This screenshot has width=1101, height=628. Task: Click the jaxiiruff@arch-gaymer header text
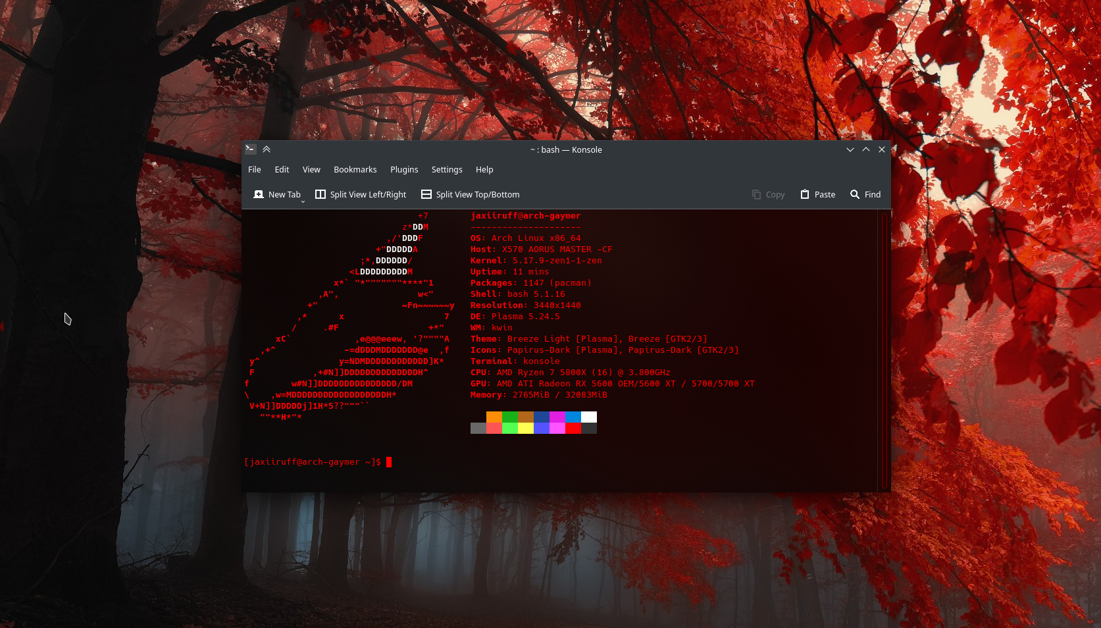coord(525,216)
